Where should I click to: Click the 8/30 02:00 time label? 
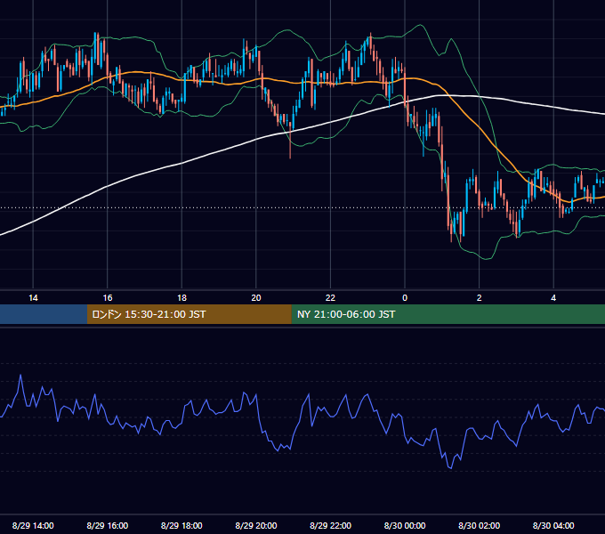coord(480,525)
